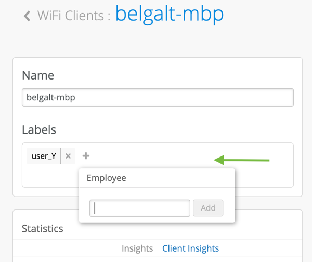Click the Labels section heading
Screen dimensions: 312x262
(39, 129)
